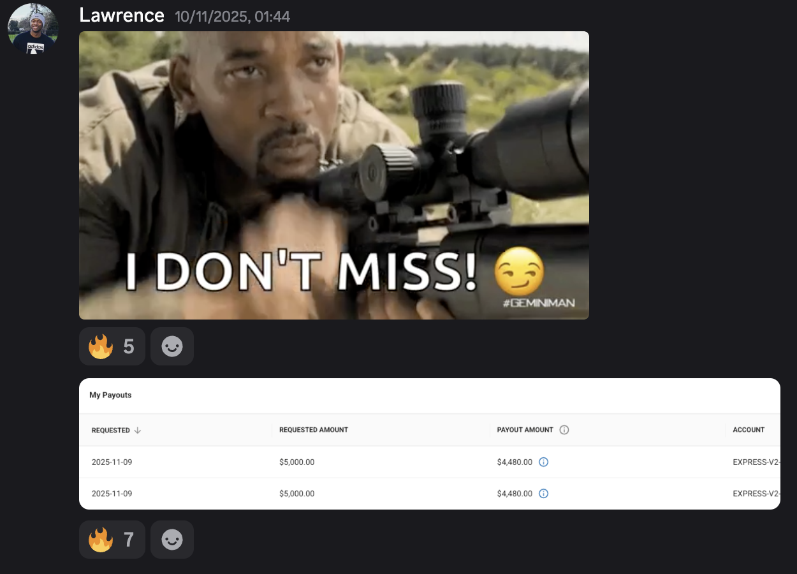Add a reaction below the payouts image
The height and width of the screenshot is (574, 797).
click(172, 540)
